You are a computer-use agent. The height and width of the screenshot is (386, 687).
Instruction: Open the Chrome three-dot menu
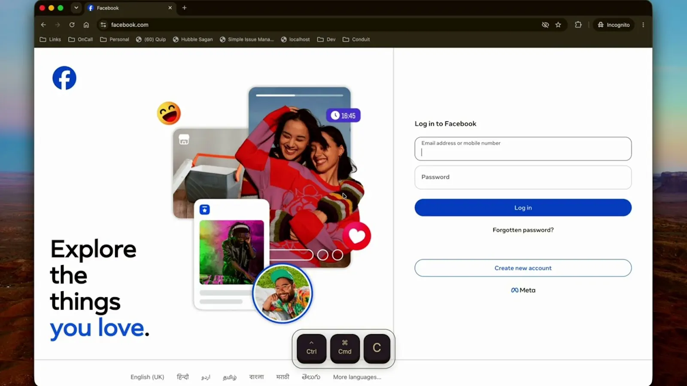coord(643,25)
